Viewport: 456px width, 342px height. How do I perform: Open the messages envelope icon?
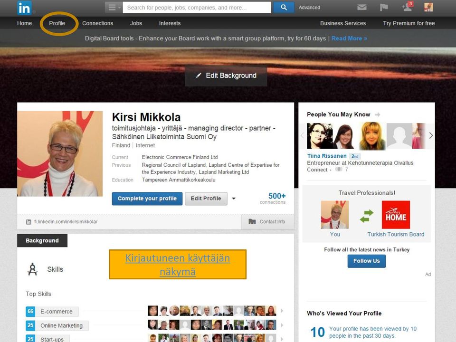362,7
